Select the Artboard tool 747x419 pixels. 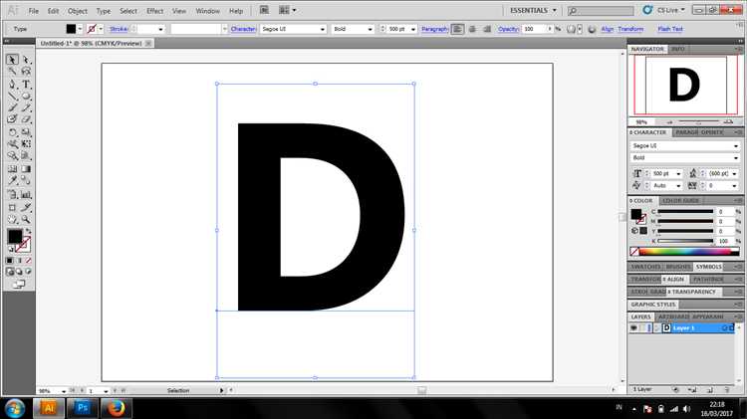pyautogui.click(x=12, y=208)
